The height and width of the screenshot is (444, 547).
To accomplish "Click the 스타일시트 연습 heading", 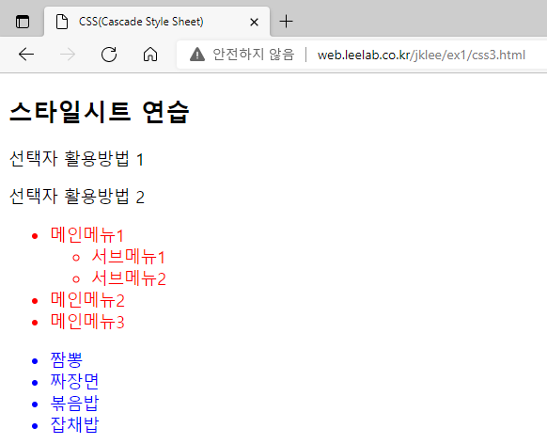I will coord(99,112).
